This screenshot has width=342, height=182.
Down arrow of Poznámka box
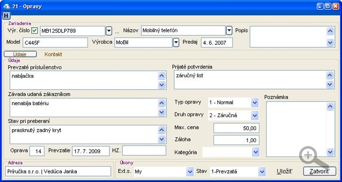(330, 152)
